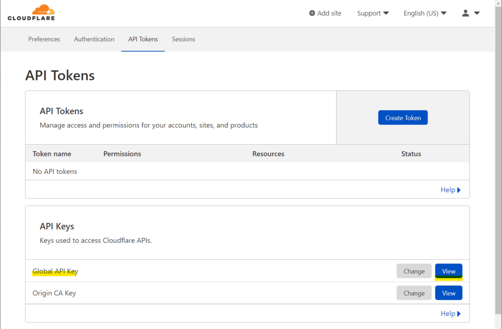Click the Add site plus icon

312,13
